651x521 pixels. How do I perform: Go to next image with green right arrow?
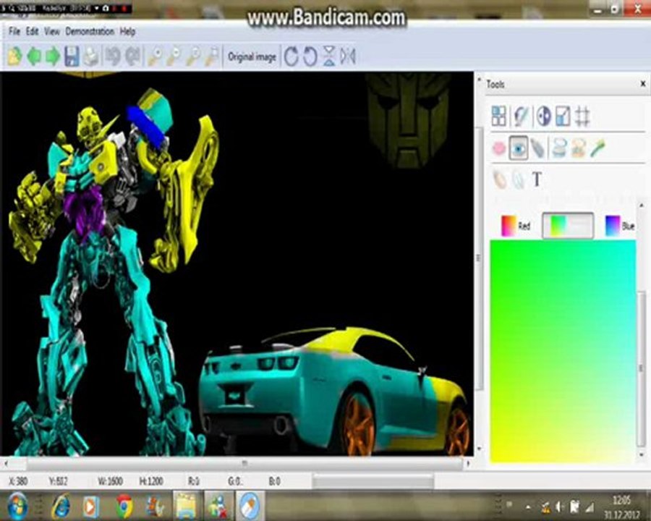pyautogui.click(x=53, y=56)
